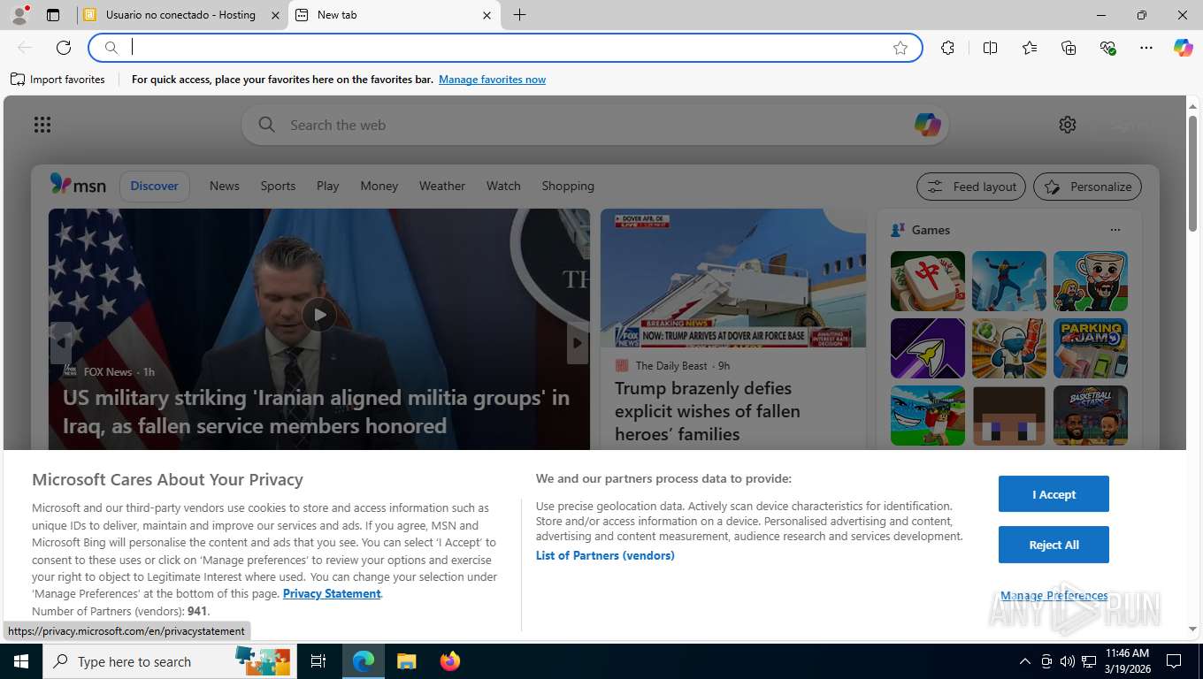This screenshot has height=679, width=1203.
Task: Open Copilot sidebar icon
Action: tap(1184, 48)
